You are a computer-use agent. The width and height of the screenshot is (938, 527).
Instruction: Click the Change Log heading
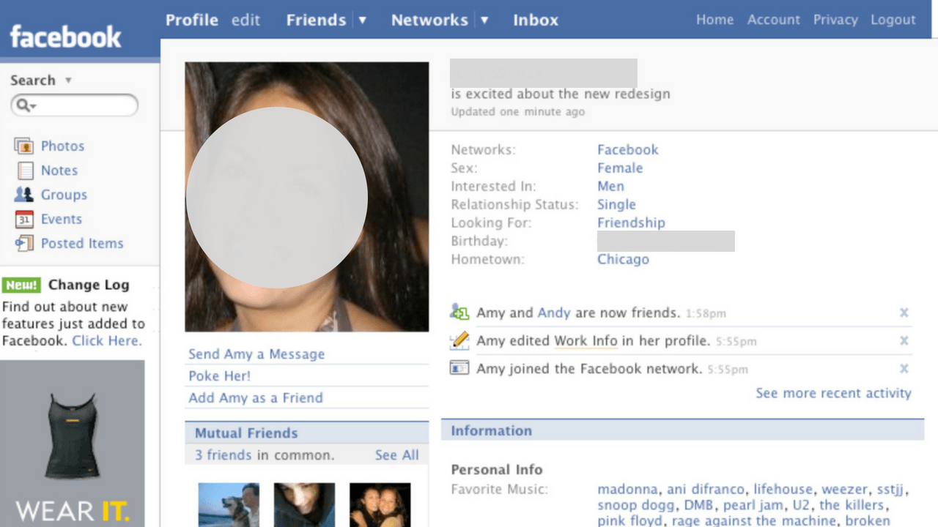[x=89, y=285]
